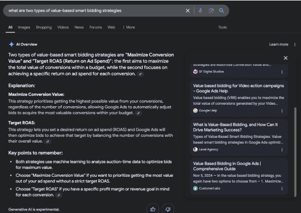Open source link after Maximize Conversion Value paragraph
The image size is (301, 213).
[138, 113]
